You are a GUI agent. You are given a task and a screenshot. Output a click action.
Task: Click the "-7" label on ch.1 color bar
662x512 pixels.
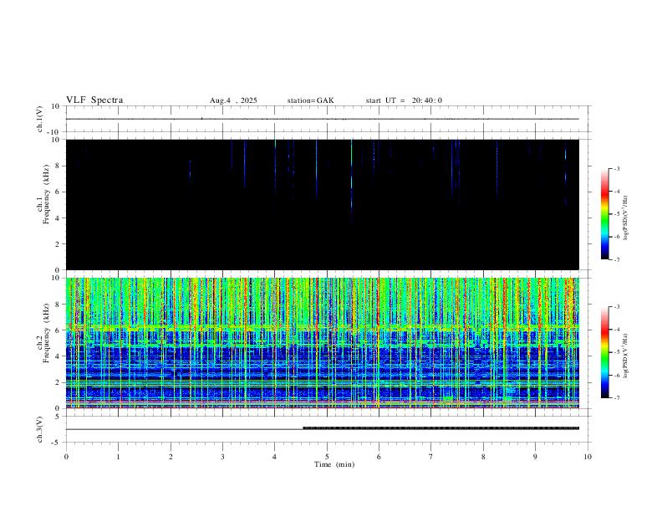pos(617,260)
